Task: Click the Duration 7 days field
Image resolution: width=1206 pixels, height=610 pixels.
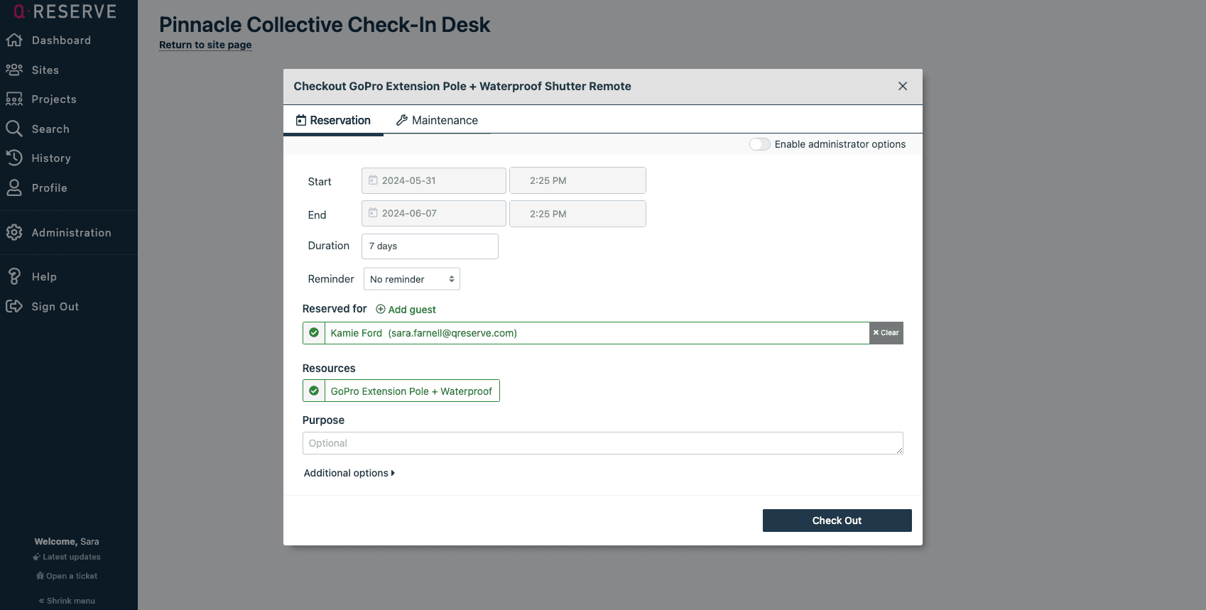Action: (x=430, y=246)
